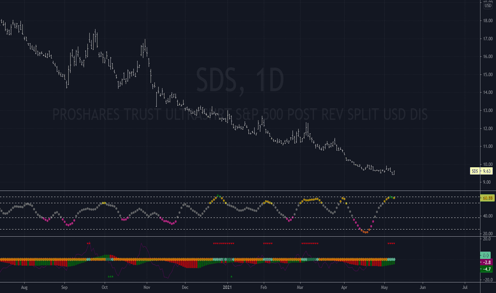The image size is (496, 293).
Task: Click the Sep label on time axis
Action: coord(64,288)
